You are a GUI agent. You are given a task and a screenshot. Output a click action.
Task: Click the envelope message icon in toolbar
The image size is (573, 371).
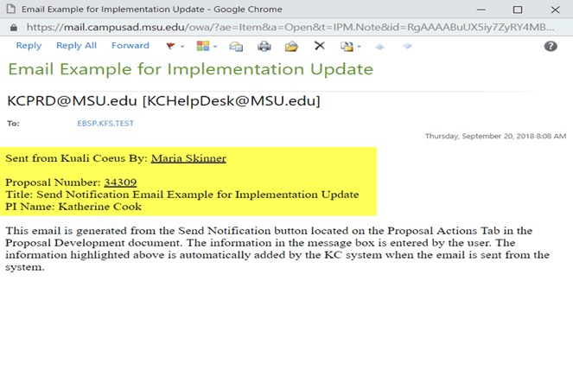point(236,47)
